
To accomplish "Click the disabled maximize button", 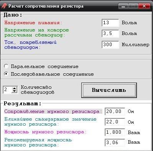I will click(x=133, y=6).
